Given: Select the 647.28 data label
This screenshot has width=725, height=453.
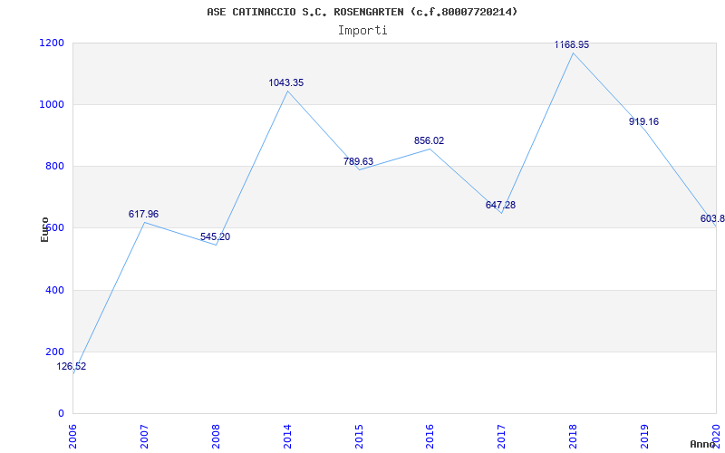Looking at the screenshot, I should point(500,205).
